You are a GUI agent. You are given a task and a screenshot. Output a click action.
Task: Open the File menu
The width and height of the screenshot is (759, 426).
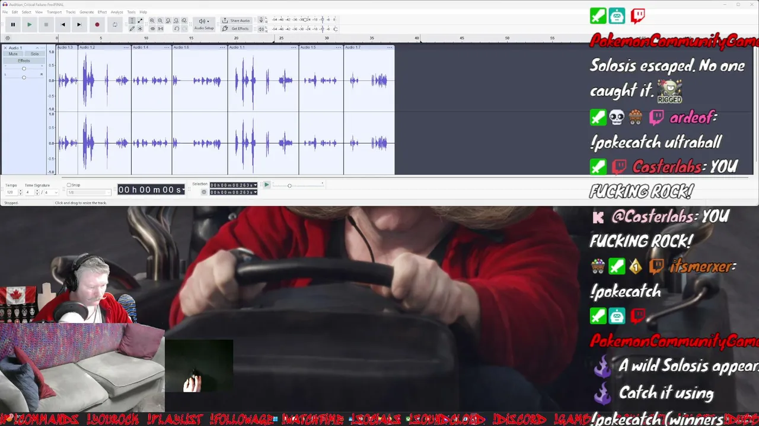point(5,12)
